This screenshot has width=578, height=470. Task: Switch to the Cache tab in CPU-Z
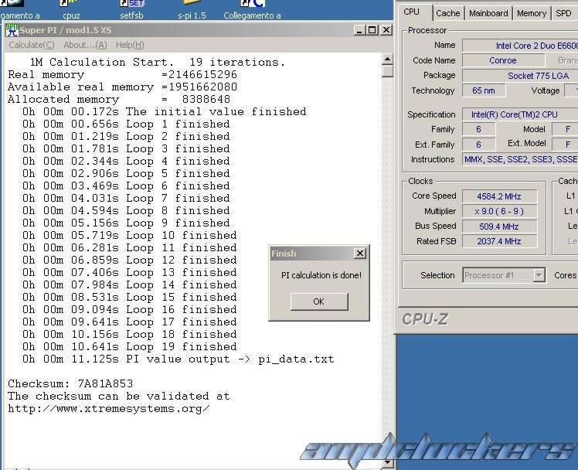[x=447, y=13]
